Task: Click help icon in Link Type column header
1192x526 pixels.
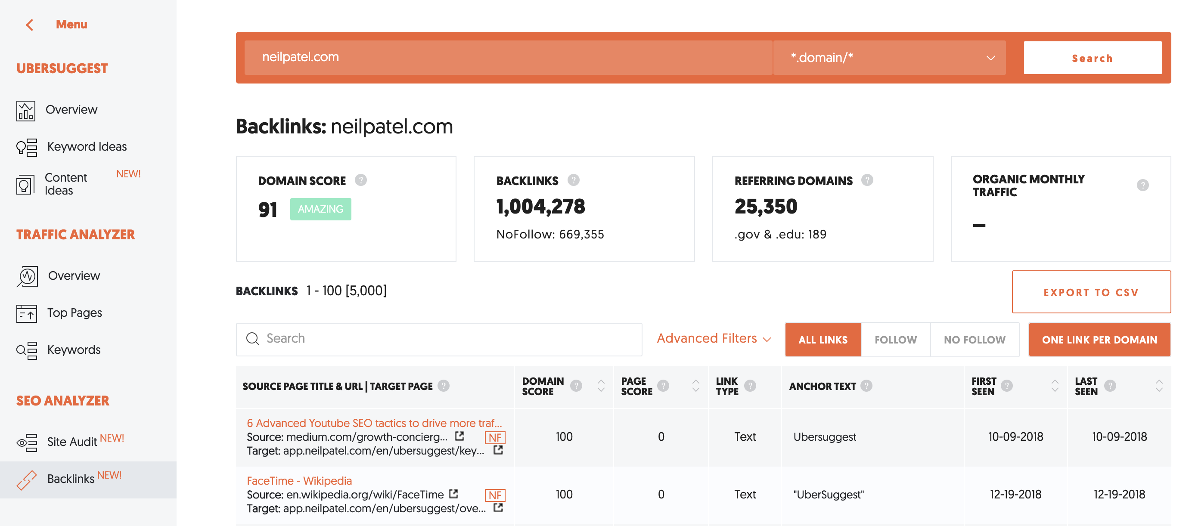Action: [x=750, y=385]
